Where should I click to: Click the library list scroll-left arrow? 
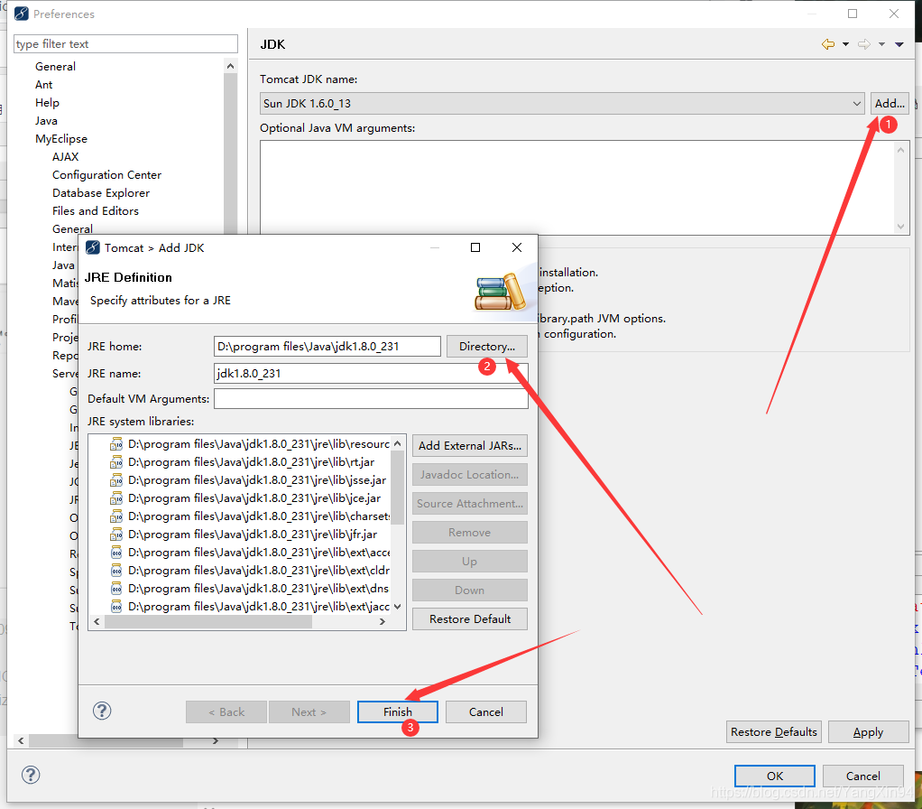pyautogui.click(x=97, y=621)
